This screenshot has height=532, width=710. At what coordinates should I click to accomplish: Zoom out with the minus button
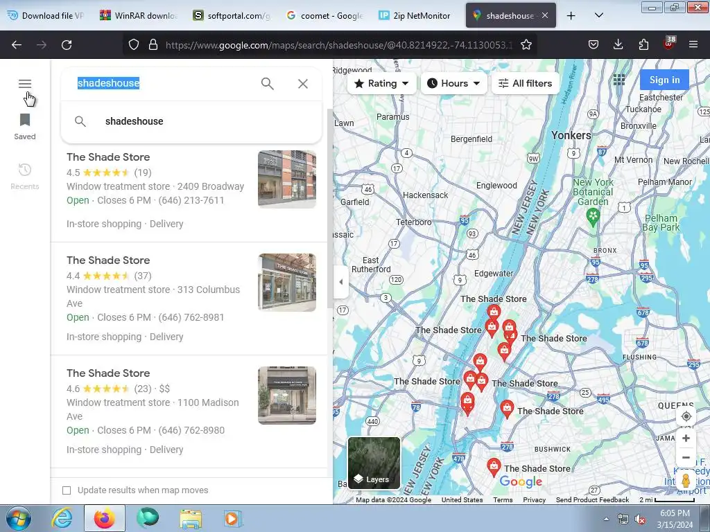coord(686,457)
